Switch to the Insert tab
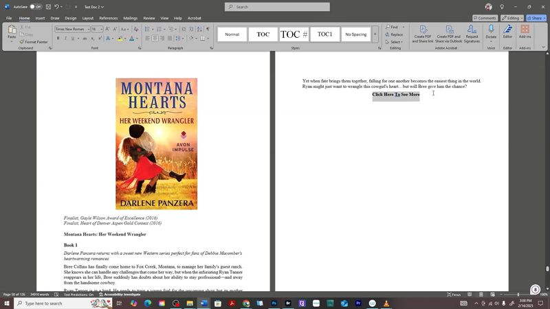This screenshot has width=550, height=309. 40,19
